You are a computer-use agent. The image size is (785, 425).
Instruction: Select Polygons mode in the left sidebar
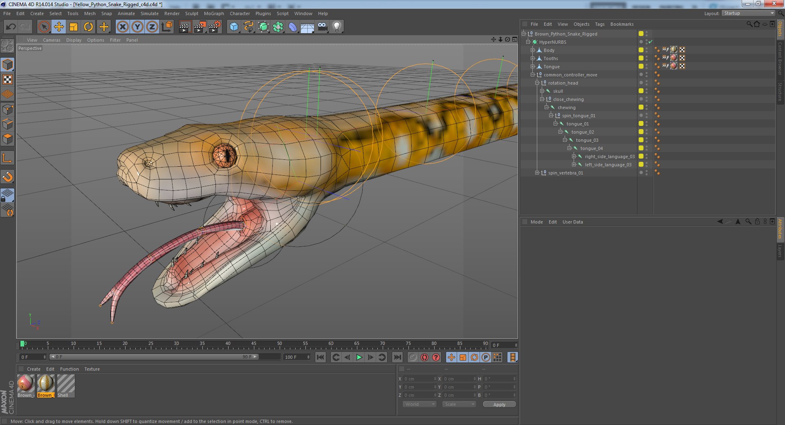(8, 139)
